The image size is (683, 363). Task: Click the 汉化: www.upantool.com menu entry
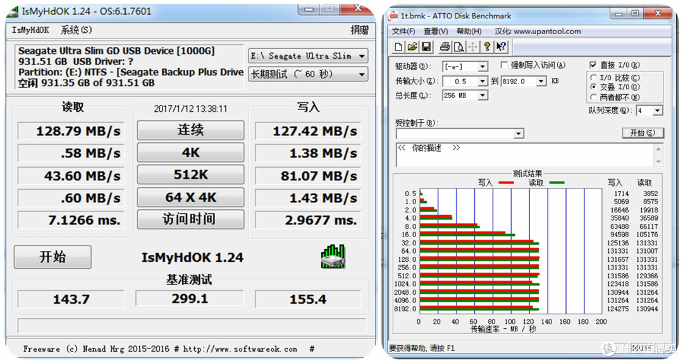click(x=538, y=32)
